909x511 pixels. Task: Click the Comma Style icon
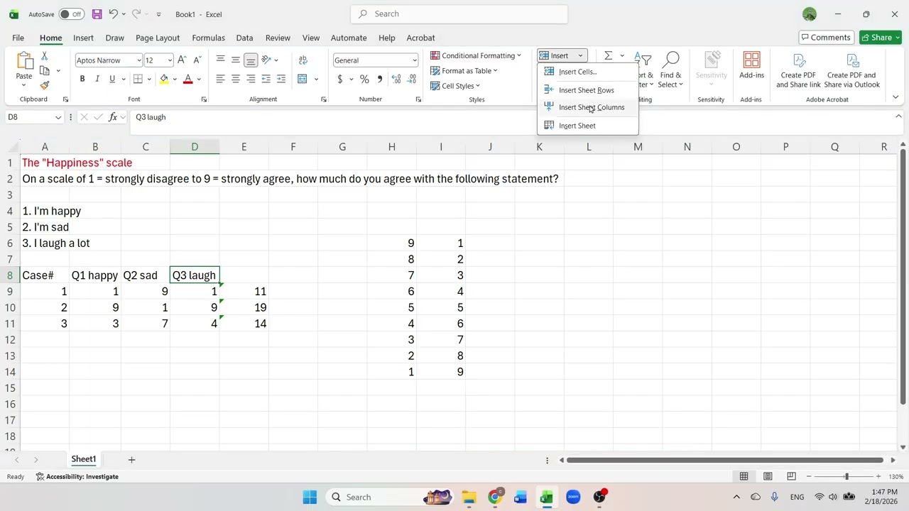pyautogui.click(x=380, y=79)
